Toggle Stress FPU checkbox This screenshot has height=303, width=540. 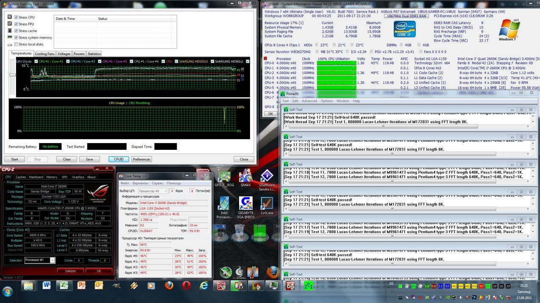16,24
